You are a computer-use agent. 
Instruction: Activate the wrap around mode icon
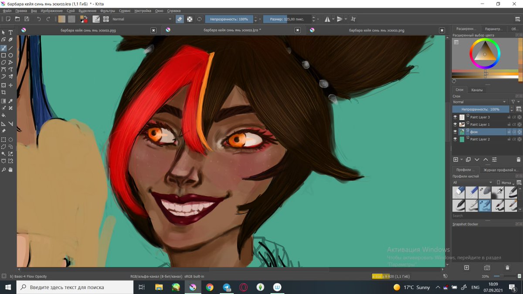point(353,19)
